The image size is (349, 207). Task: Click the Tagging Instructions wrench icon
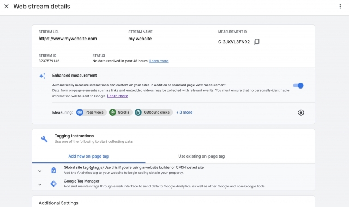(x=44, y=139)
